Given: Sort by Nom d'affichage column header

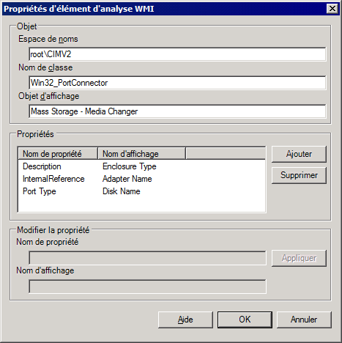Looking at the screenshot, I should 141,154.
